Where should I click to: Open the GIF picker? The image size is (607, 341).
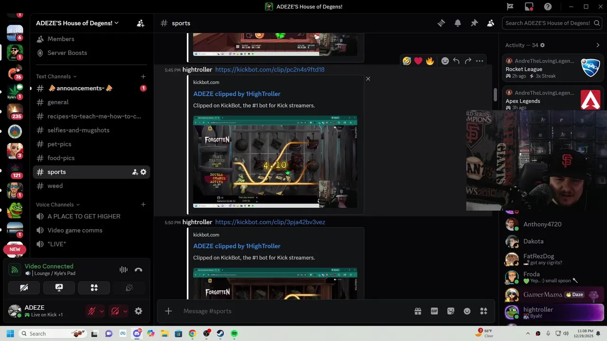click(x=434, y=311)
